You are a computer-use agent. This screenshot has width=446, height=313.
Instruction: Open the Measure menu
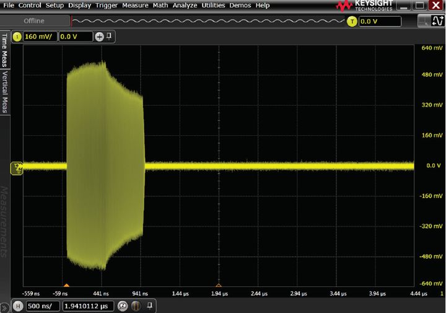coord(135,5)
